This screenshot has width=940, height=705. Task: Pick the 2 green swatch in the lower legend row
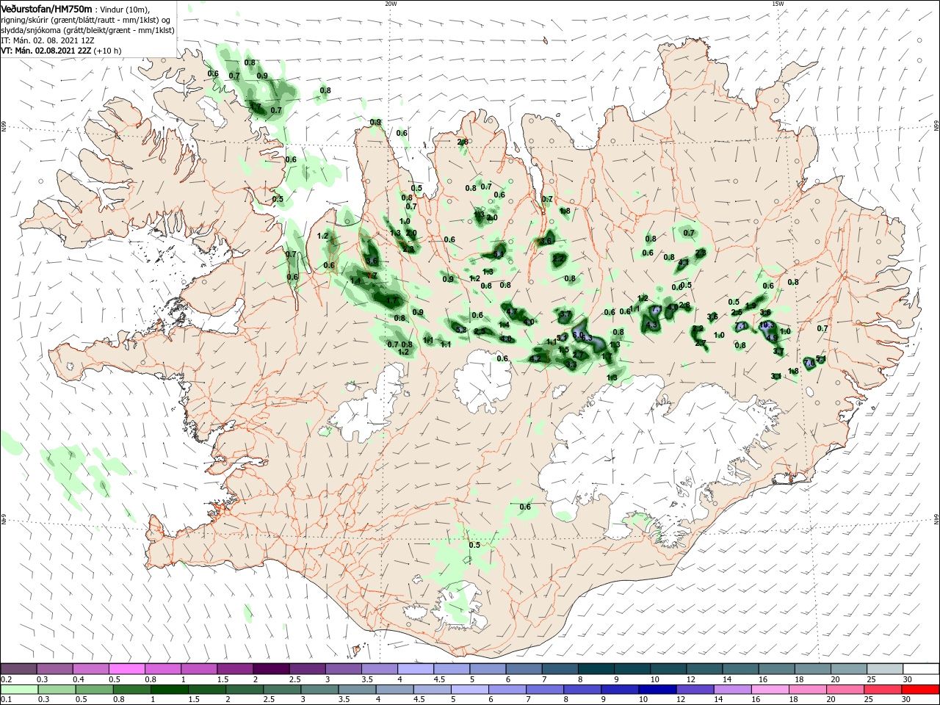coord(244,690)
